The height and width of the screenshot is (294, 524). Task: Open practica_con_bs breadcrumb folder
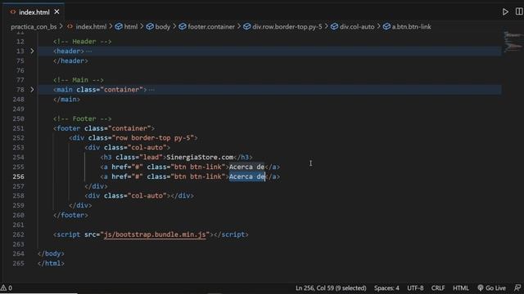34,27
